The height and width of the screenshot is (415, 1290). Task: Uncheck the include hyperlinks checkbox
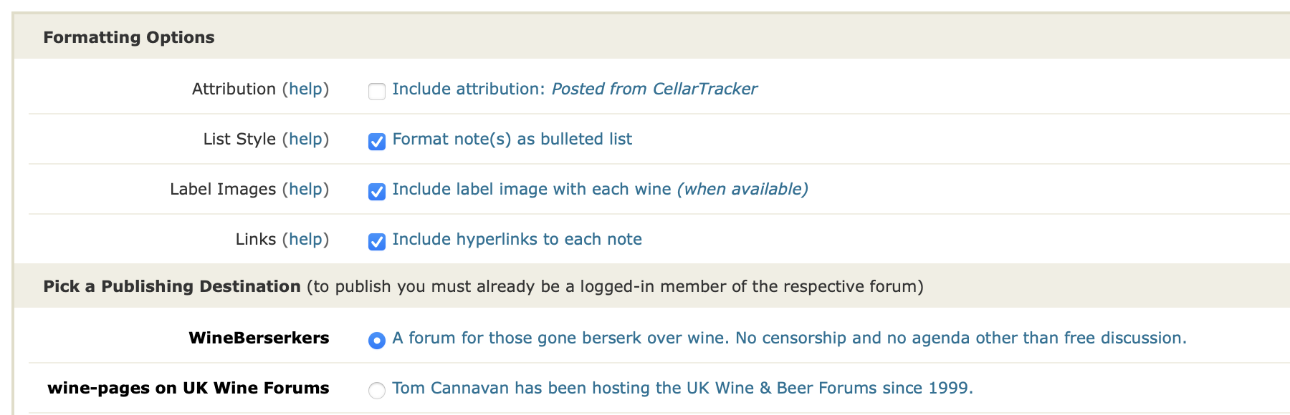(x=377, y=241)
